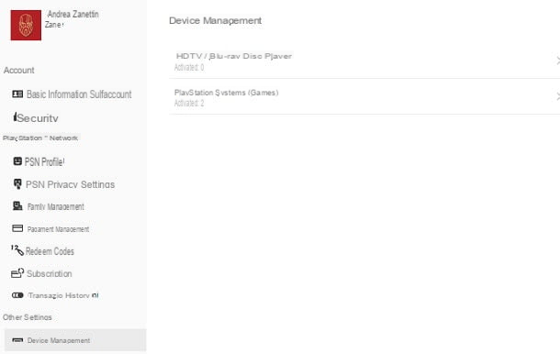Click the user name Andrea Zanettin
Image resolution: width=560 pixels, height=354 pixels.
[73, 15]
